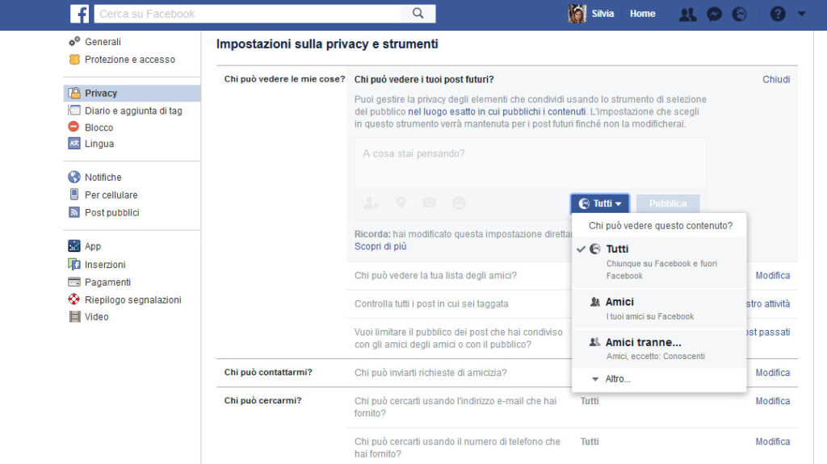Open the Messenger icon

714,15
